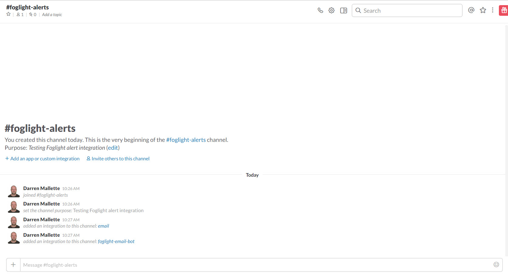
Task: Edit the channel purpose
Action: coord(113,148)
